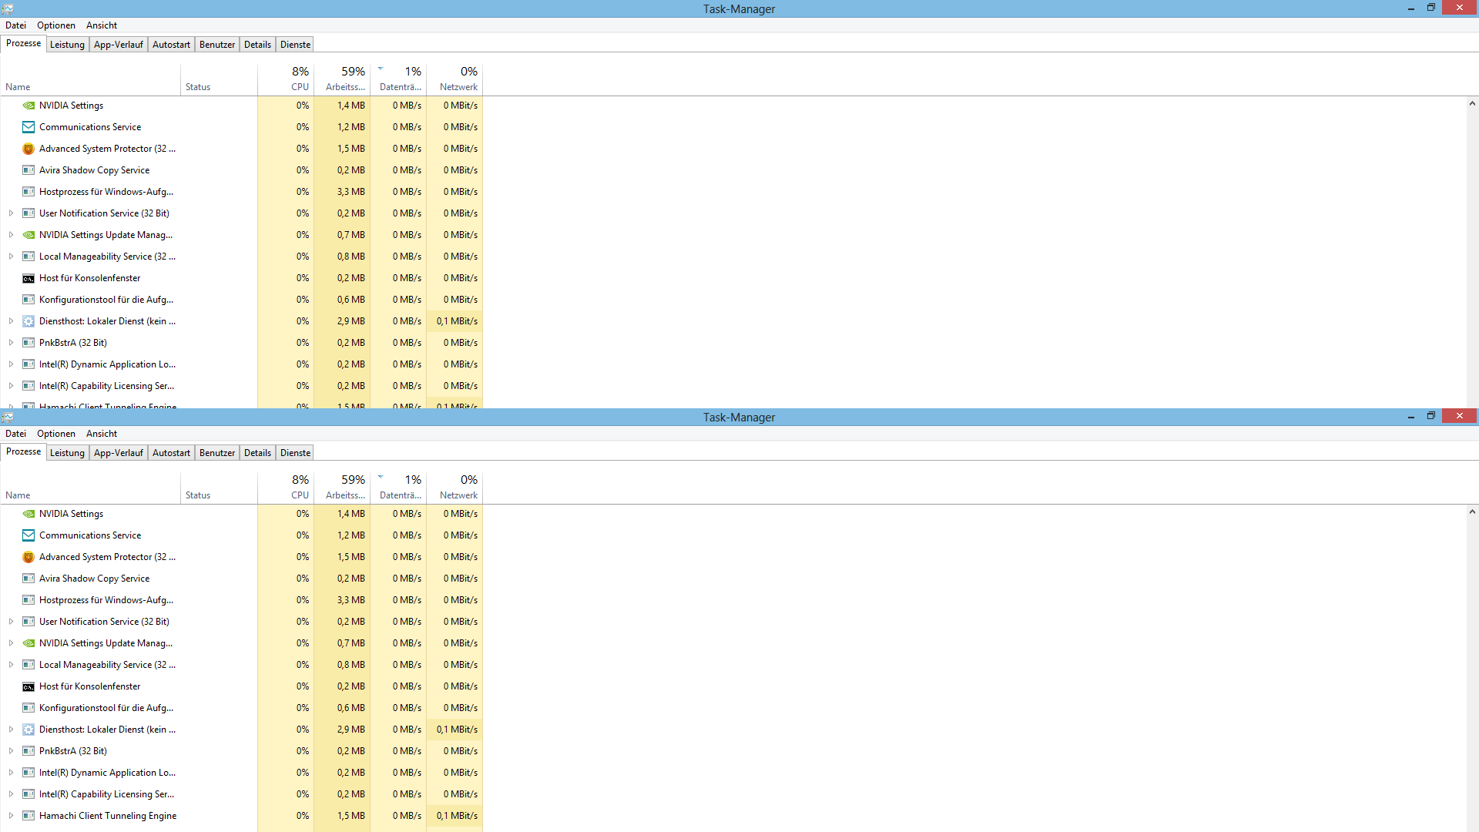Expand User Notification Service in upper window
The width and height of the screenshot is (1479, 832).
click(x=11, y=213)
